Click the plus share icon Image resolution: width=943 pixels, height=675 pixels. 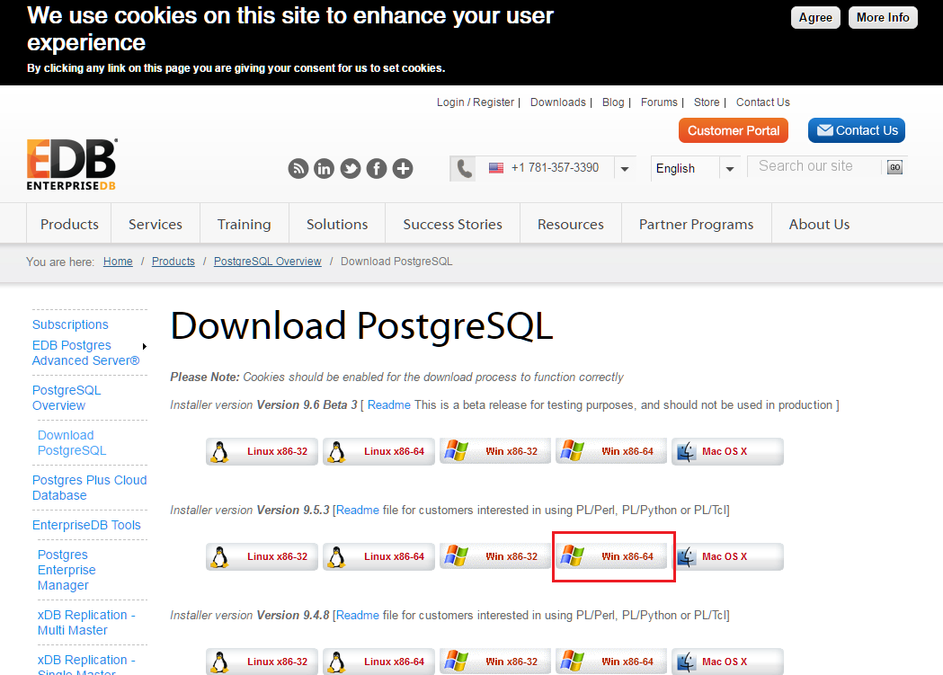tap(403, 169)
